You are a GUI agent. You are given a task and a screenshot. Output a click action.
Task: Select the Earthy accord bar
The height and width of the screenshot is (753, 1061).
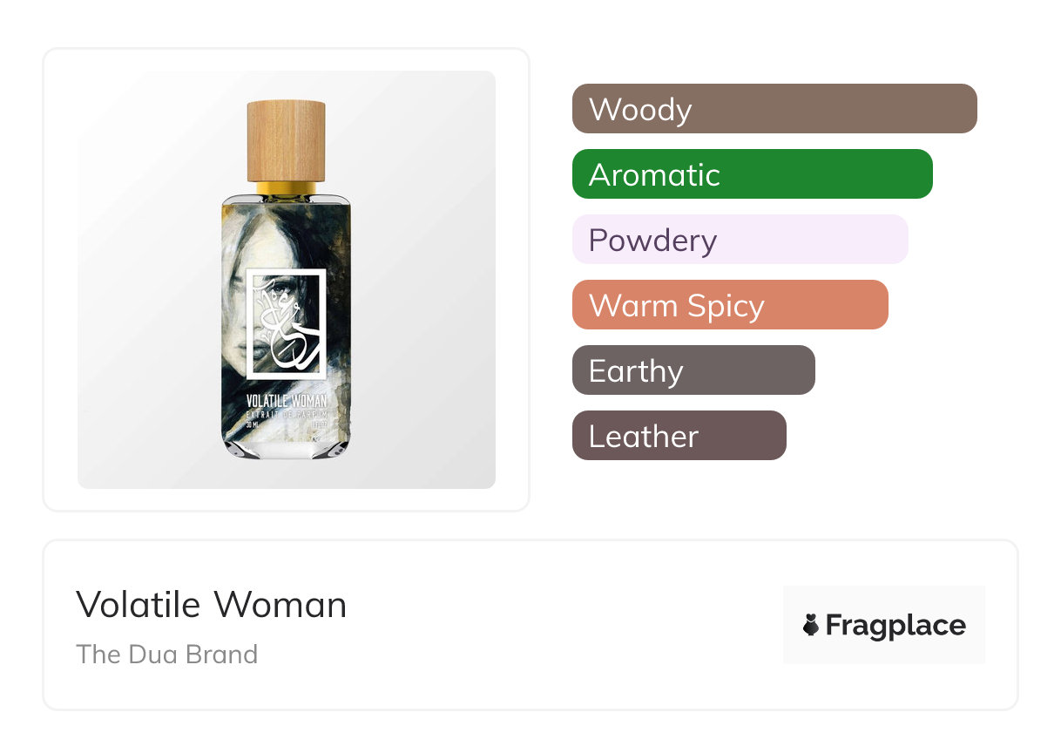pyautogui.click(x=693, y=370)
